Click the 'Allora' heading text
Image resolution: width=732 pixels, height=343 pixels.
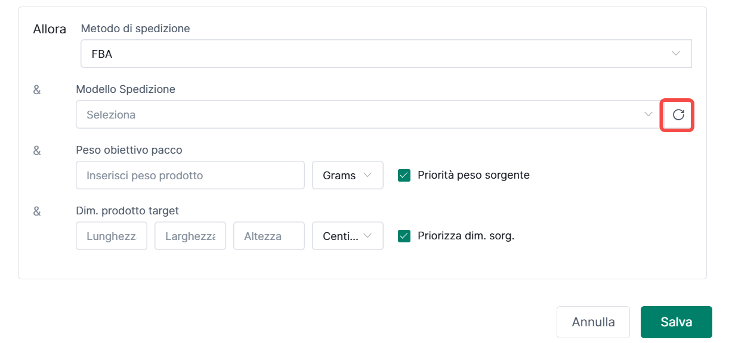click(50, 29)
